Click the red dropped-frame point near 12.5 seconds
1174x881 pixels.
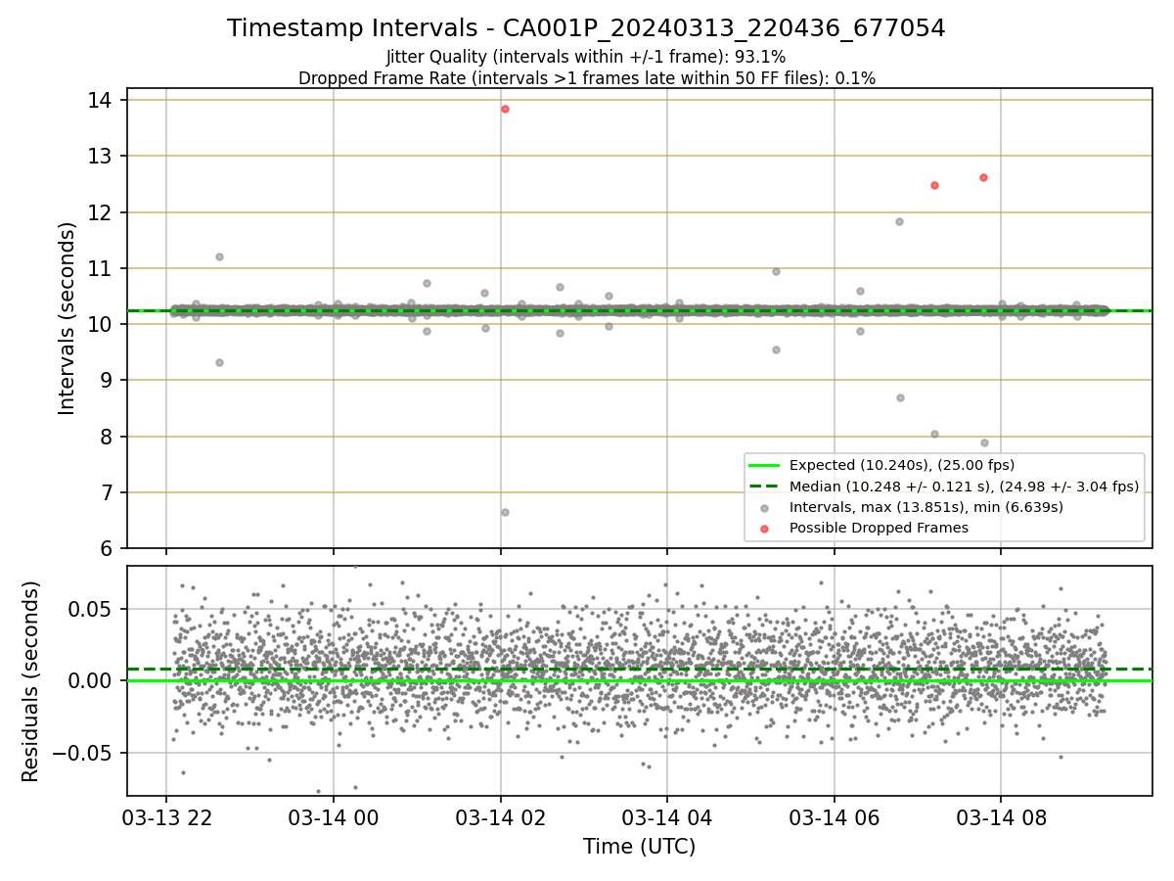point(934,185)
